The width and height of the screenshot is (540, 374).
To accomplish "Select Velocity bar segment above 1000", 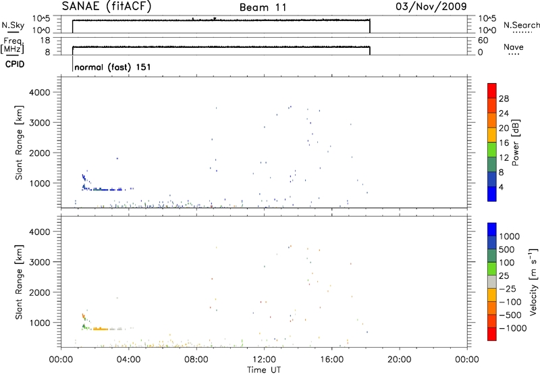I will click(492, 230).
